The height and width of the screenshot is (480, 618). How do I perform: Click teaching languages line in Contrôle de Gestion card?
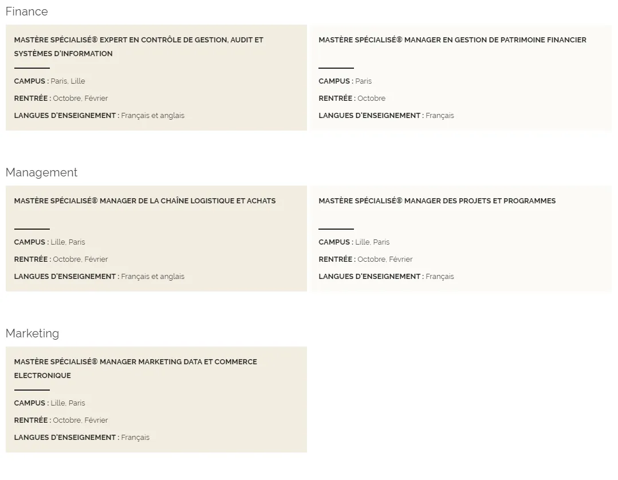(99, 116)
